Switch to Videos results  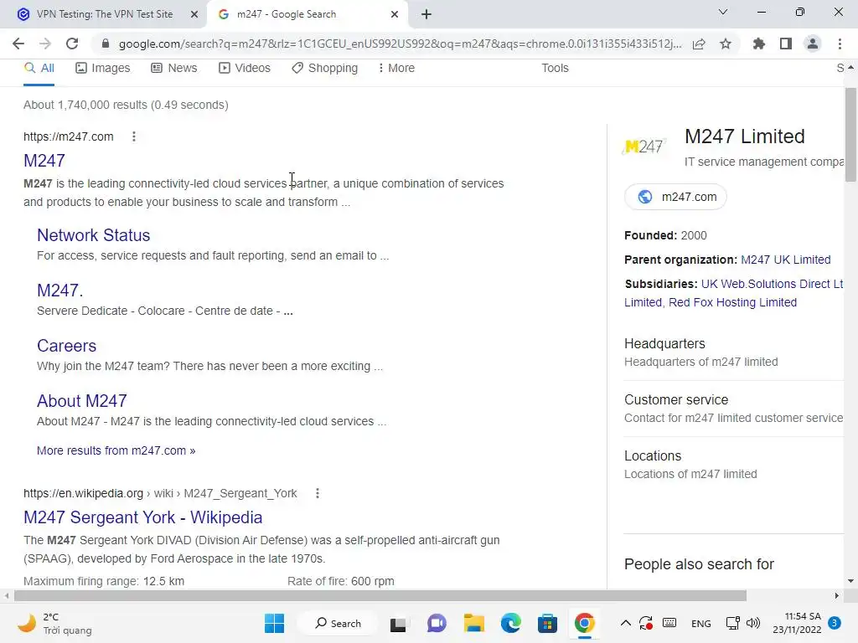point(245,69)
